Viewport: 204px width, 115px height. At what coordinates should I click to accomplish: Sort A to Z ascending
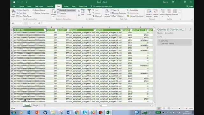[x=79, y=11]
